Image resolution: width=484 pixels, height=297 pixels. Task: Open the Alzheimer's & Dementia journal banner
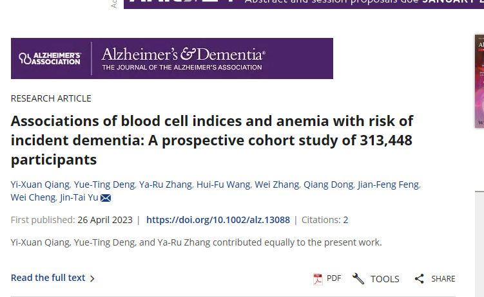click(x=183, y=59)
